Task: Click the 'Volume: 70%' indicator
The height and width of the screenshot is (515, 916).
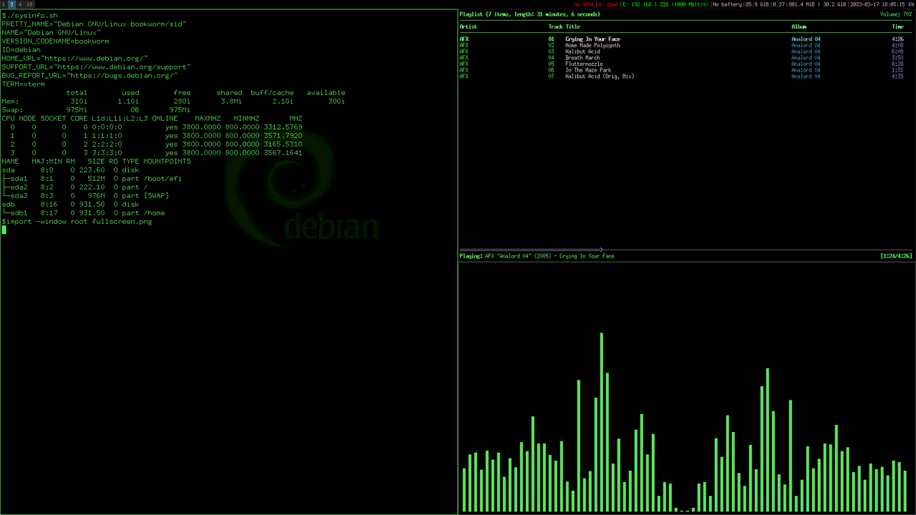Action: [896, 14]
